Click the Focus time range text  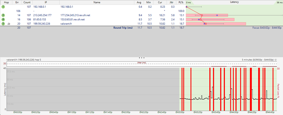pos(267,28)
